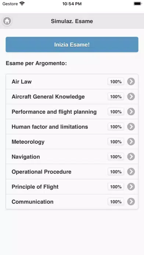The height and width of the screenshot is (255, 144).
Task: Click arrow icon for Performance and flight planning
Action: pos(131,112)
